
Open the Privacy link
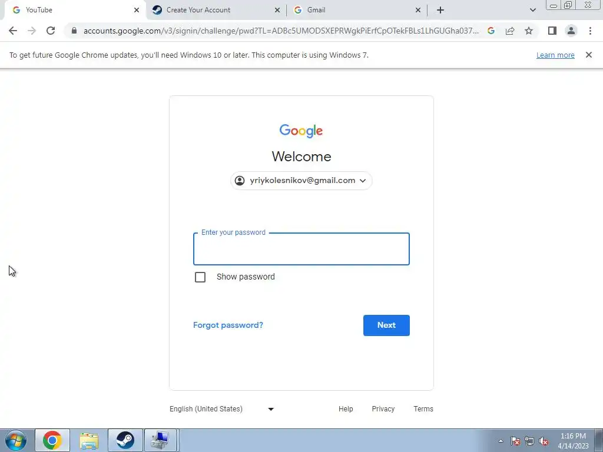click(383, 409)
